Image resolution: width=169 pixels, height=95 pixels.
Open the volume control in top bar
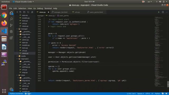point(160,2)
